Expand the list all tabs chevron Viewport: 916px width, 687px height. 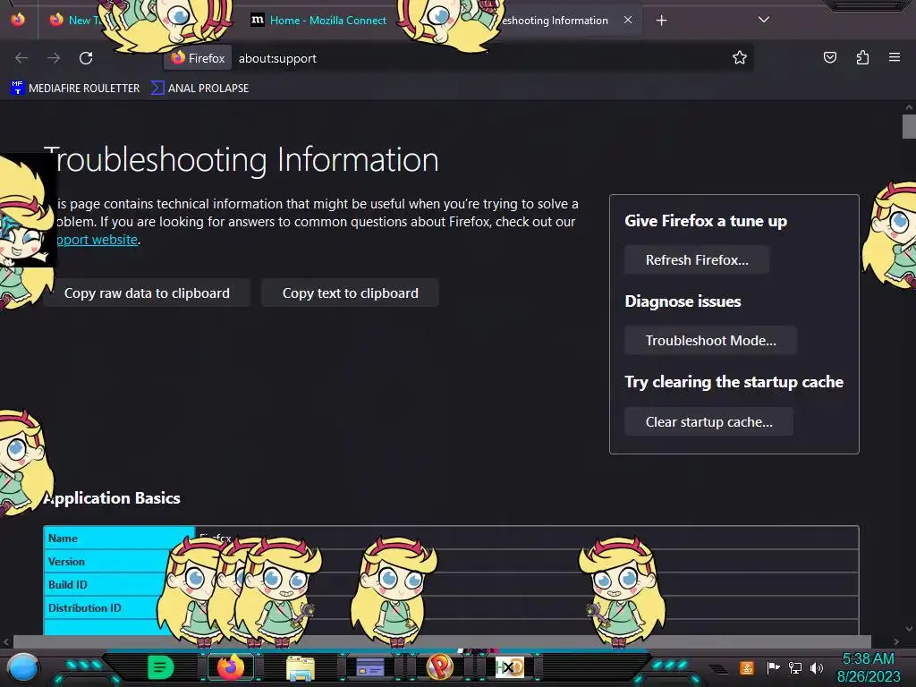pos(764,20)
